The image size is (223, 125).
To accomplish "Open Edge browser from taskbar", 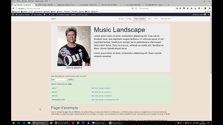I will coord(24,123).
